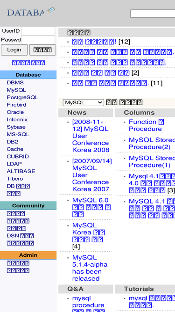Open the MS-SQL sidebar link

pyautogui.click(x=18, y=134)
